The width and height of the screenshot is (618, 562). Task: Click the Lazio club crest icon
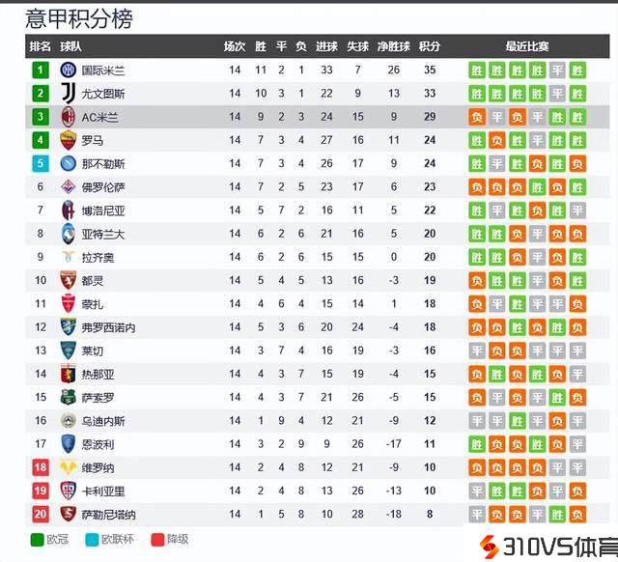(x=69, y=257)
